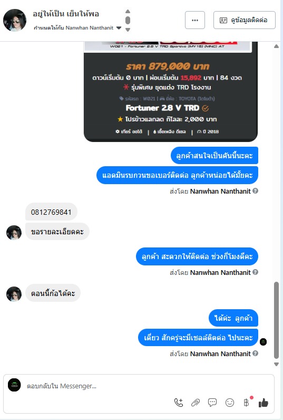Click the customer's profile picture in header
The height and width of the screenshot is (420, 283).
15,20
